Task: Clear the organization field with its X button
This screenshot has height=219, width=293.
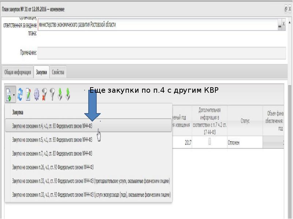Action: [x=283, y=24]
